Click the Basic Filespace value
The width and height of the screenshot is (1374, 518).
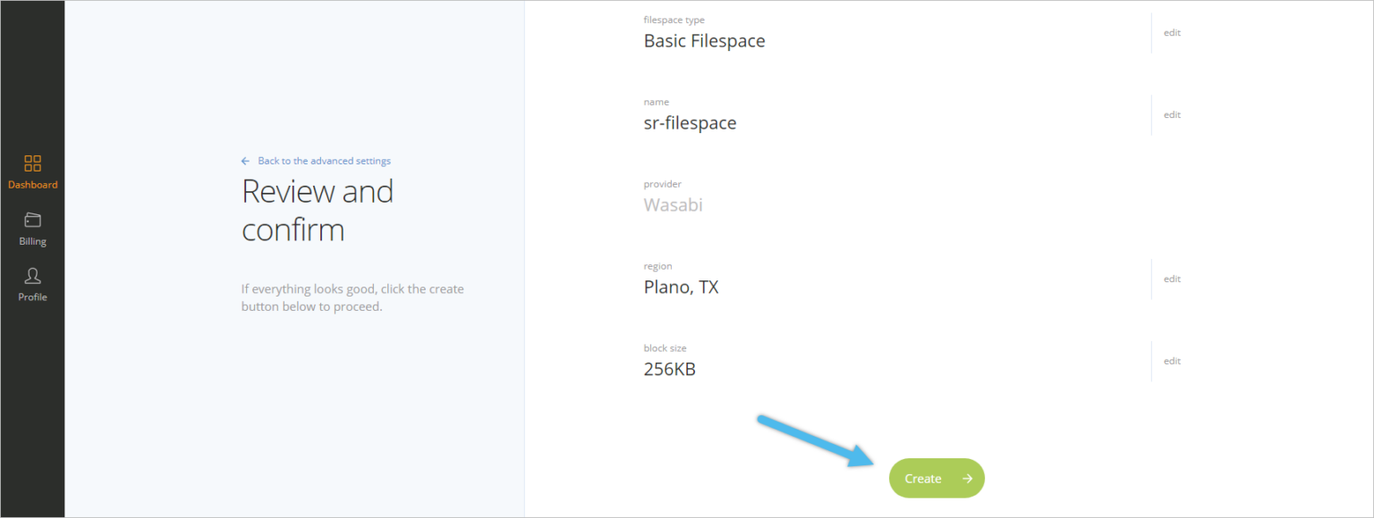[x=704, y=41]
